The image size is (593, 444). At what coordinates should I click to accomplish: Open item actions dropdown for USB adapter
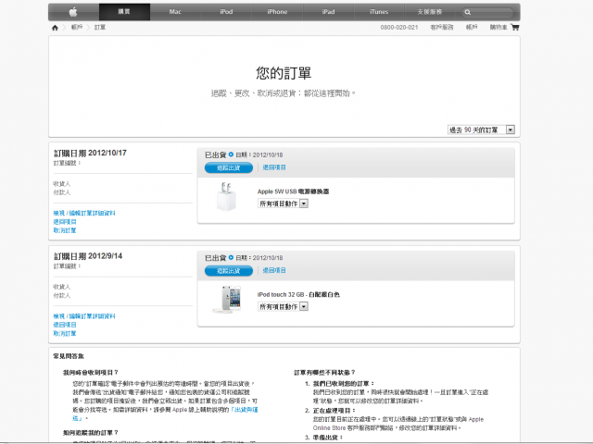tap(283, 203)
